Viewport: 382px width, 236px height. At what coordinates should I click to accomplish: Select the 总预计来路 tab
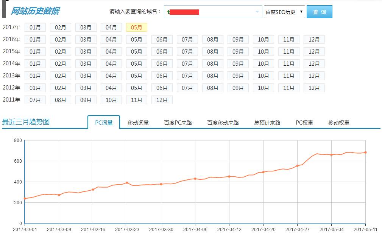point(267,123)
